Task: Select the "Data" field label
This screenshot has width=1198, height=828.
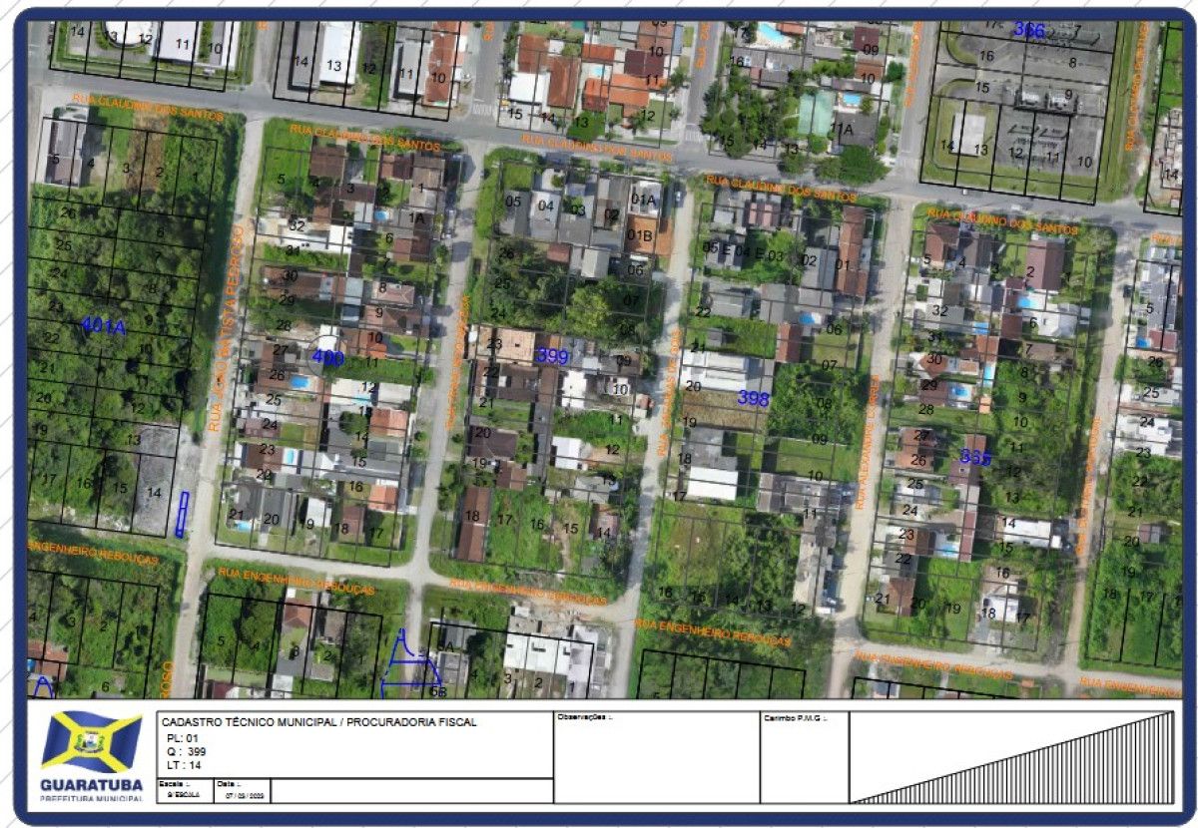Action: (x=229, y=784)
